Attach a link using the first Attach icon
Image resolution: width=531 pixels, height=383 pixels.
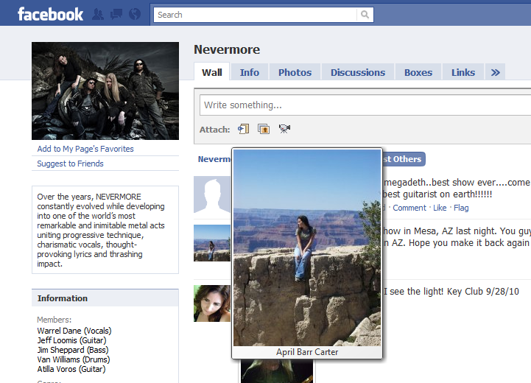tap(244, 130)
